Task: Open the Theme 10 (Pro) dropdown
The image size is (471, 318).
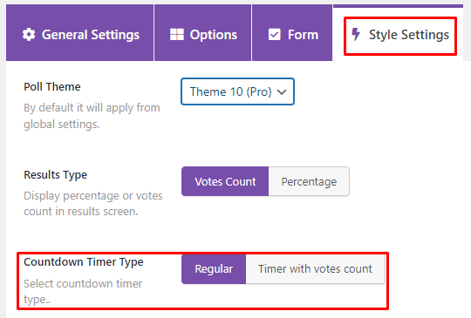Action: pos(237,91)
